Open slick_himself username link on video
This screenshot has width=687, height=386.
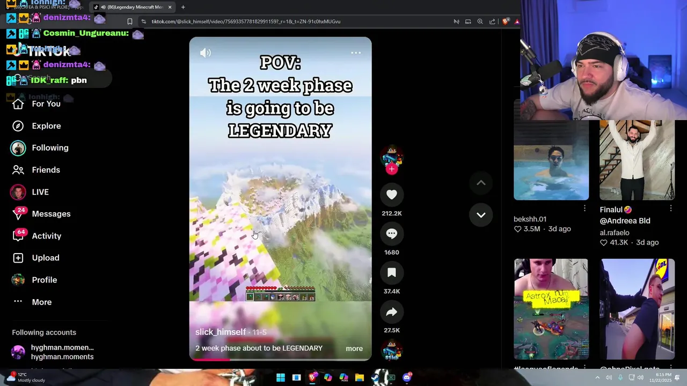[x=221, y=332]
